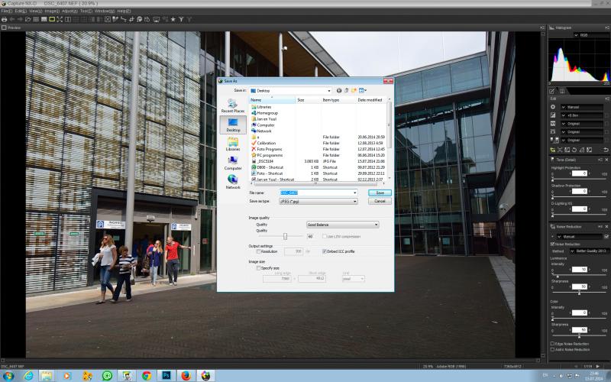Click the revert arrow icon in Edit panel
Viewport: 611px width, 382px height.
coord(606,150)
